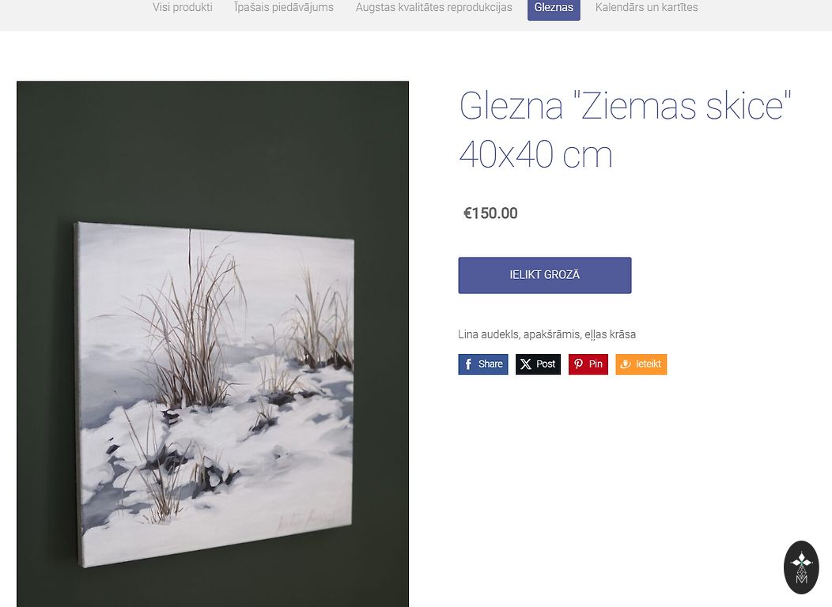
Task: Enlarge the Ziemas skice product photo
Action: (213, 344)
